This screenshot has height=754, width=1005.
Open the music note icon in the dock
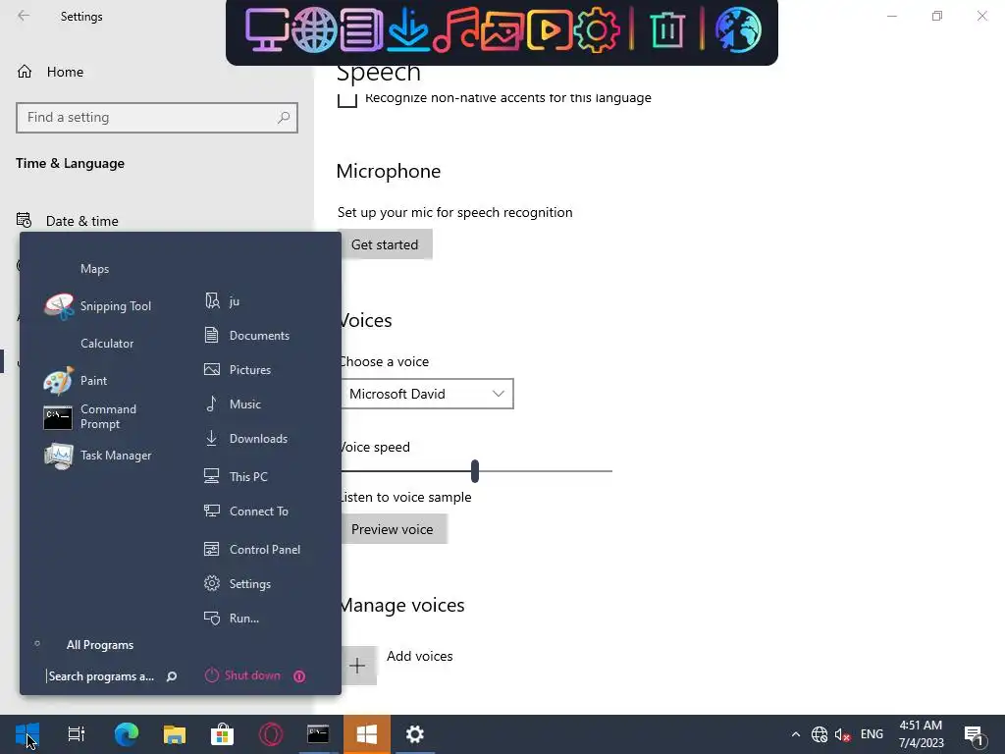tap(455, 29)
